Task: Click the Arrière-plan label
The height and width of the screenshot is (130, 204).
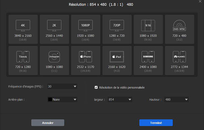Action: point(16,100)
